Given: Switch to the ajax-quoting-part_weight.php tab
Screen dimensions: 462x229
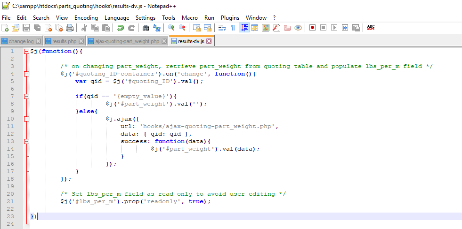Looking at the screenshot, I should point(128,41).
